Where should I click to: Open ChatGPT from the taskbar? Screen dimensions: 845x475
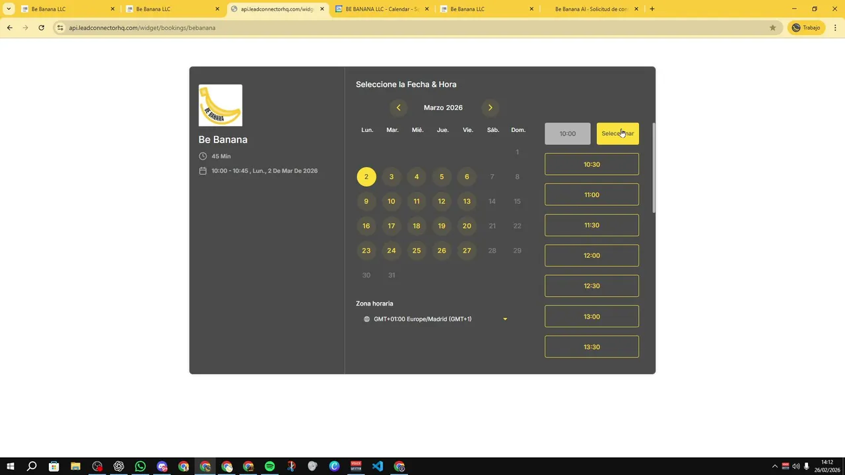[x=119, y=466]
